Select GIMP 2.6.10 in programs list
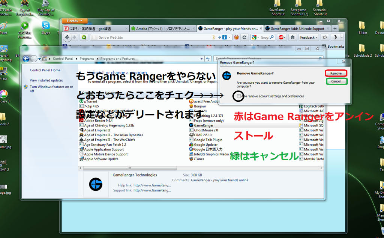 (x=202, y=135)
